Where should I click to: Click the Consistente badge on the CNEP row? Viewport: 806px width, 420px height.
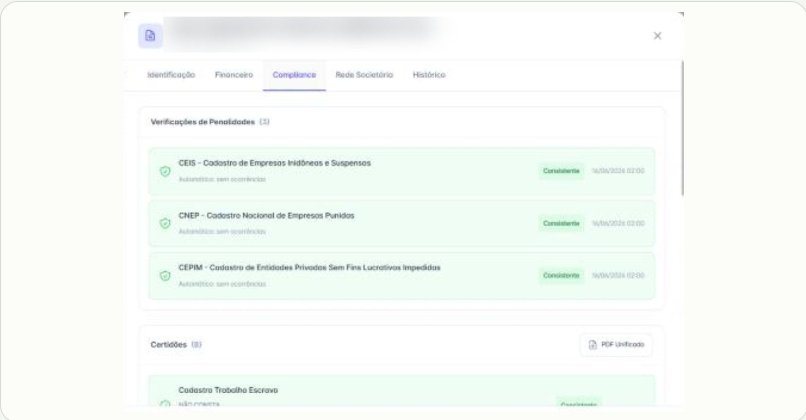(x=561, y=223)
